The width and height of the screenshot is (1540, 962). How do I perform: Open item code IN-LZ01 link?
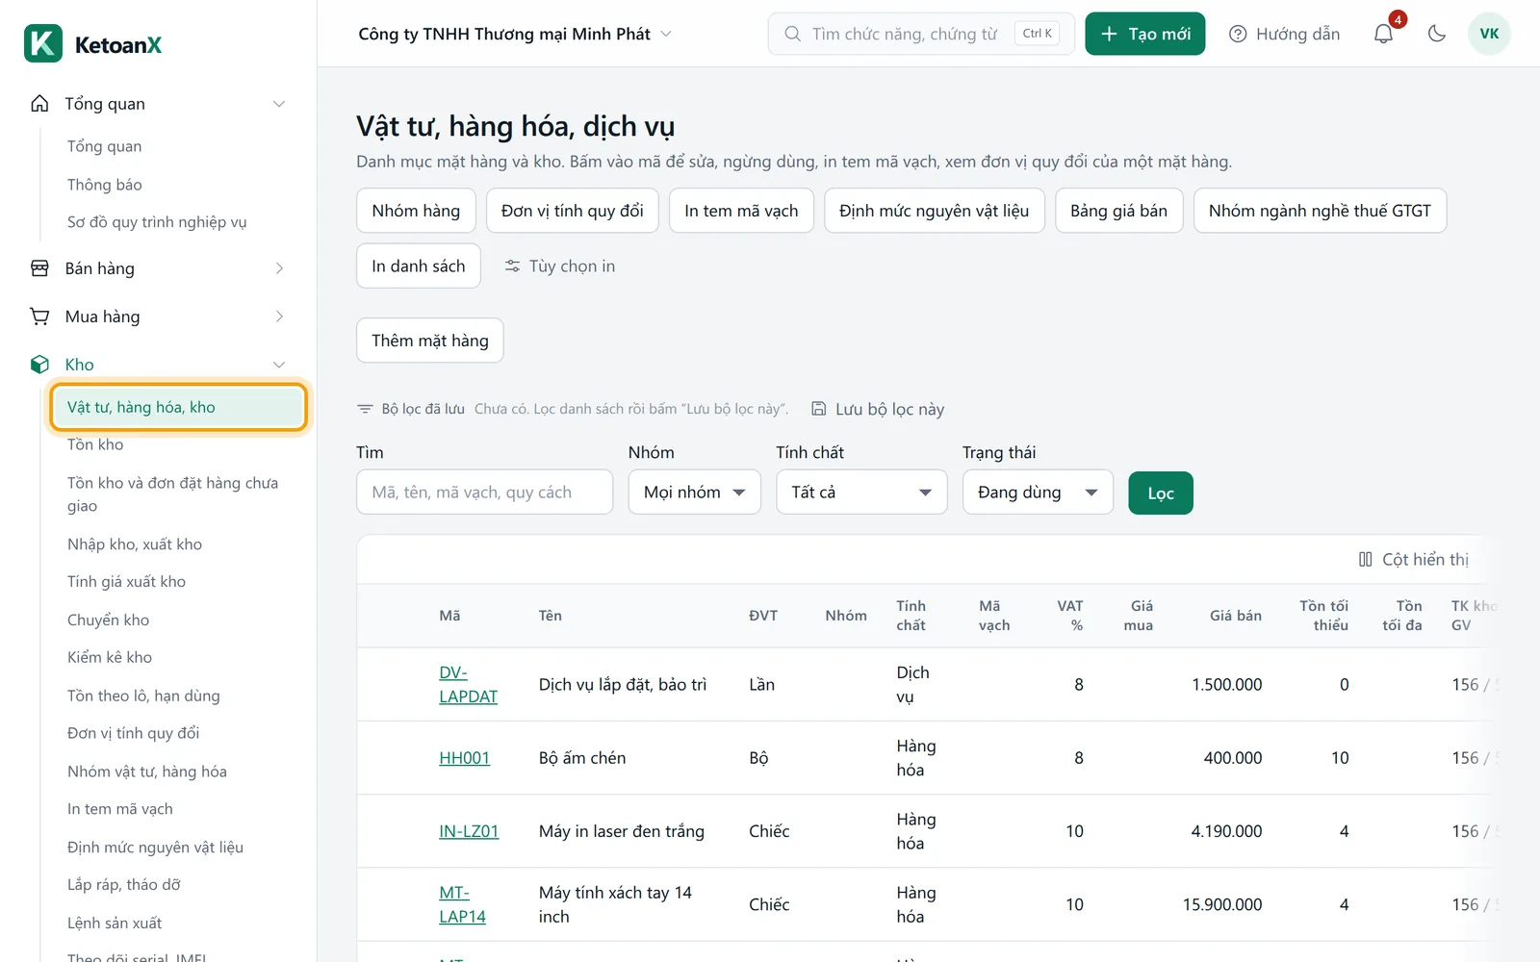pos(469,831)
